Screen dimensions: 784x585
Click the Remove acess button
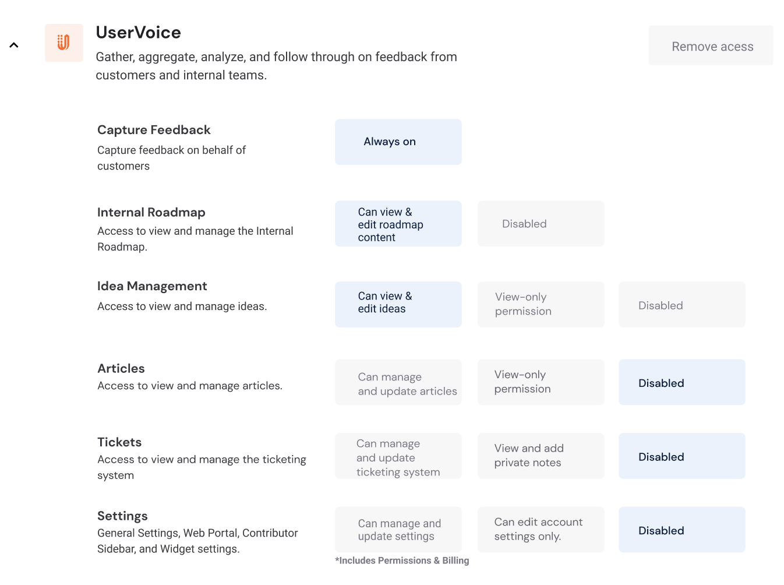pyautogui.click(x=711, y=45)
